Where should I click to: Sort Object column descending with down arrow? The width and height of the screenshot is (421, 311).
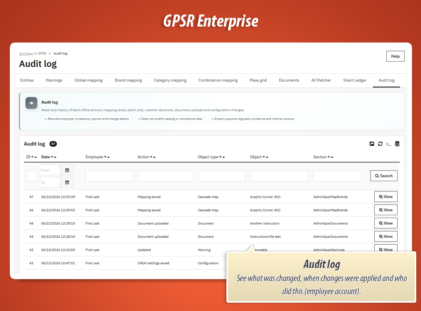click(x=264, y=157)
